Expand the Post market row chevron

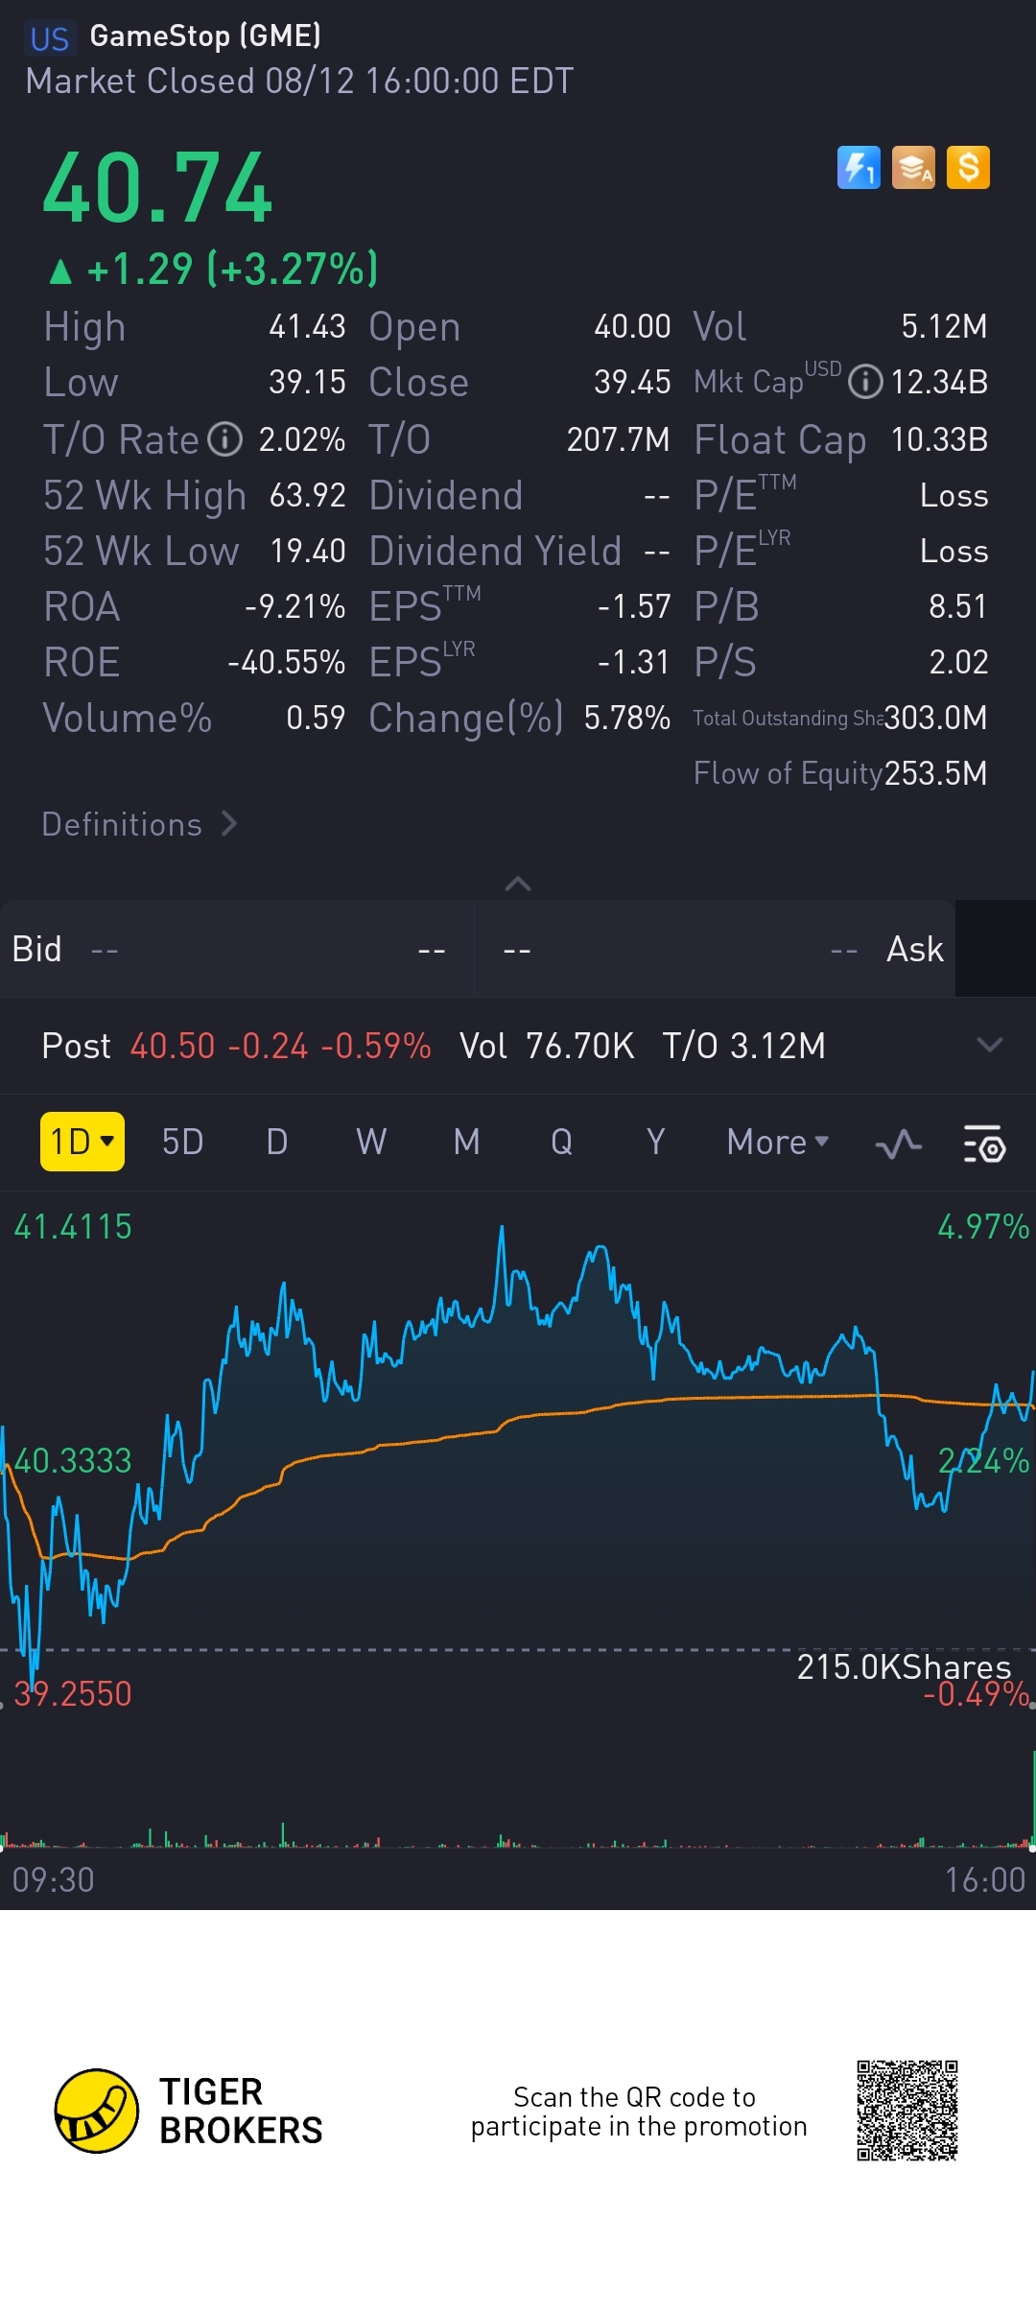point(989,1045)
